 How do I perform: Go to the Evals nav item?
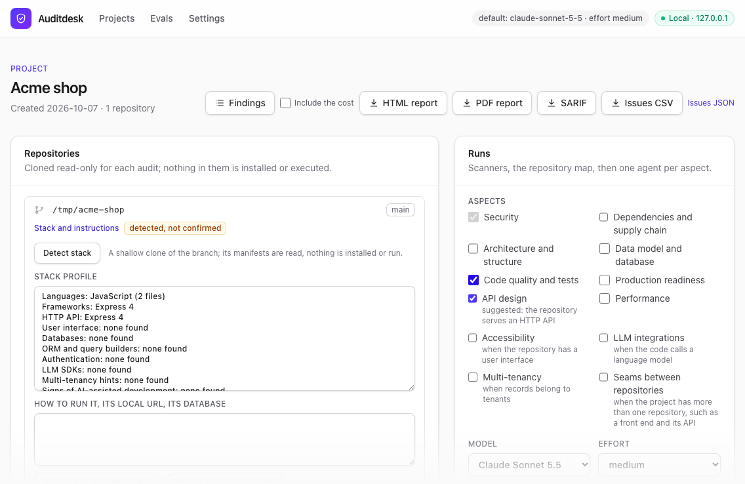[x=161, y=18]
